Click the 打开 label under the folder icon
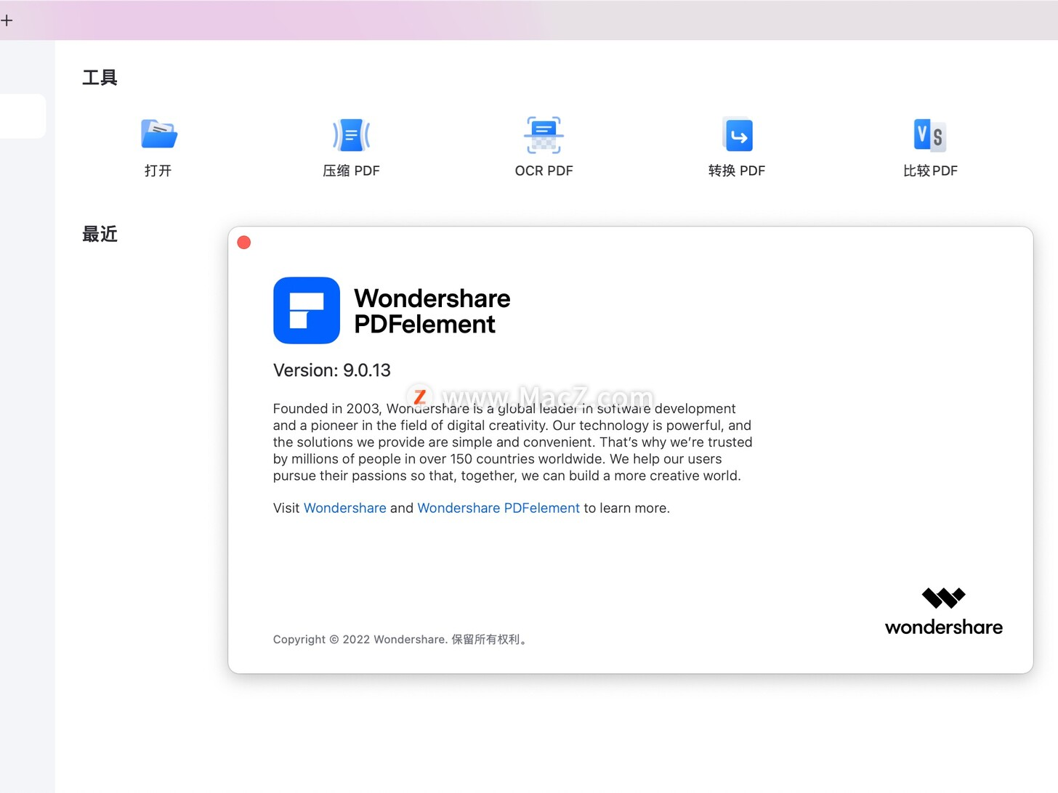This screenshot has height=793, width=1058. click(158, 171)
